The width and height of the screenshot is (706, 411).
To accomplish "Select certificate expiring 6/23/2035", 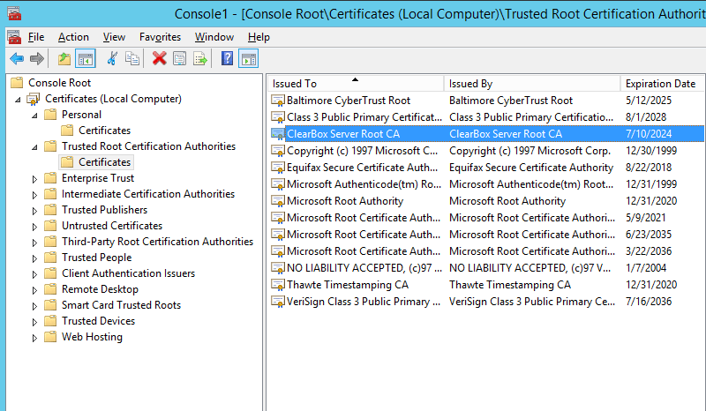I will tap(487, 235).
